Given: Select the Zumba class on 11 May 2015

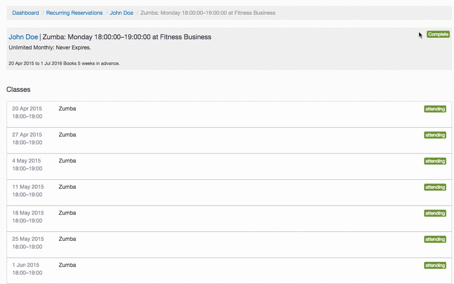Looking at the screenshot, I should (67, 187).
